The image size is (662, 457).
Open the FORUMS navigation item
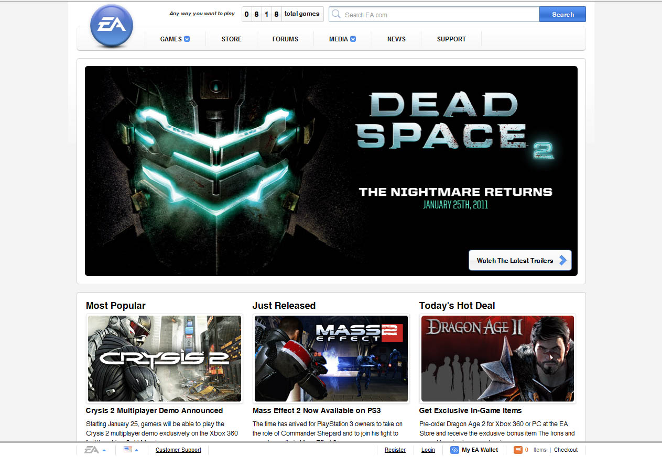coord(285,39)
